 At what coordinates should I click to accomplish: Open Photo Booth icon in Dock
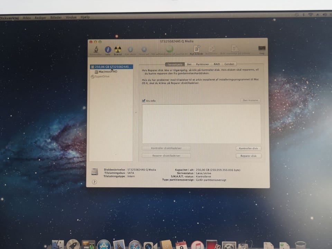(x=213, y=245)
